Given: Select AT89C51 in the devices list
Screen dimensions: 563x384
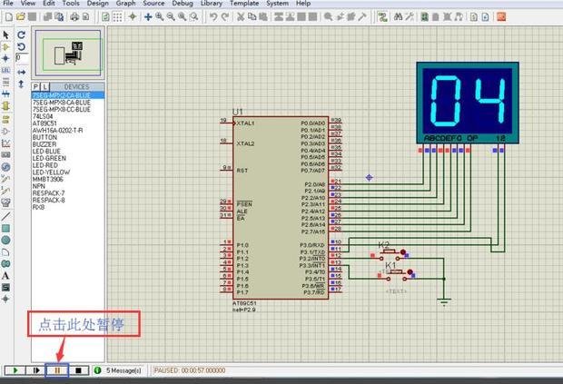Looking at the screenshot, I should [45, 123].
